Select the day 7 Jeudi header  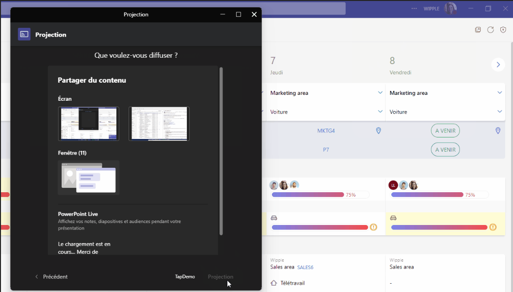(277, 65)
